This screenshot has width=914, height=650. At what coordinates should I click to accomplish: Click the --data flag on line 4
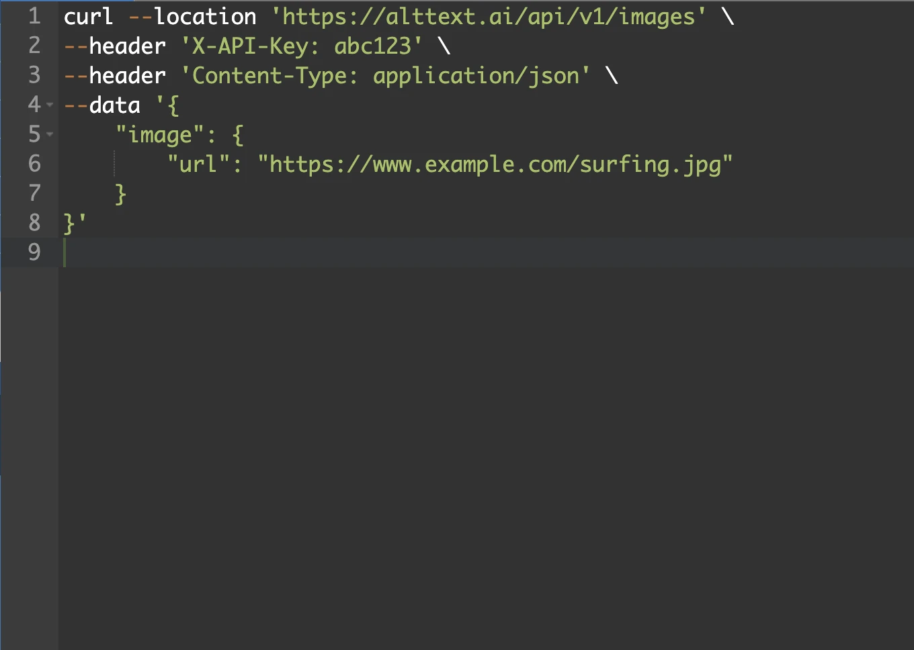(x=102, y=105)
